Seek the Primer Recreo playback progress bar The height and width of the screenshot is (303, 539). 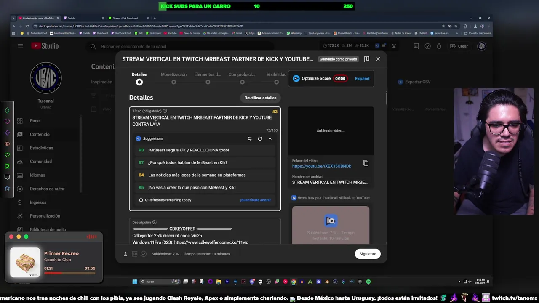[x=69, y=273]
